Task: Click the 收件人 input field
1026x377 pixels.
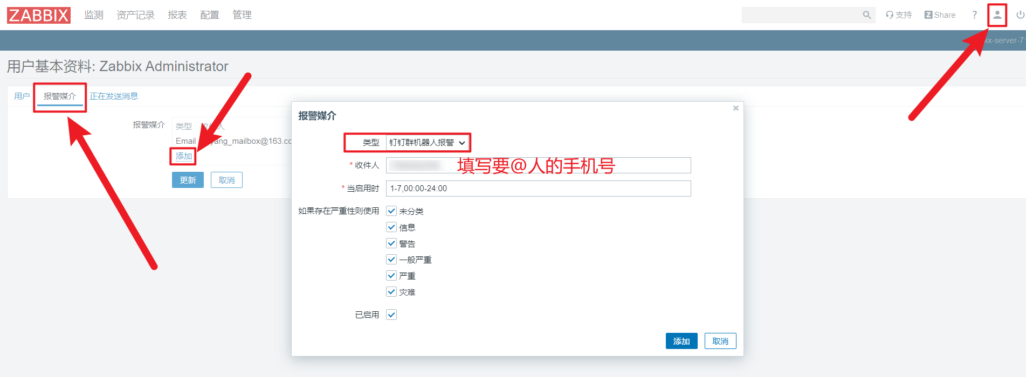Action: coord(539,165)
